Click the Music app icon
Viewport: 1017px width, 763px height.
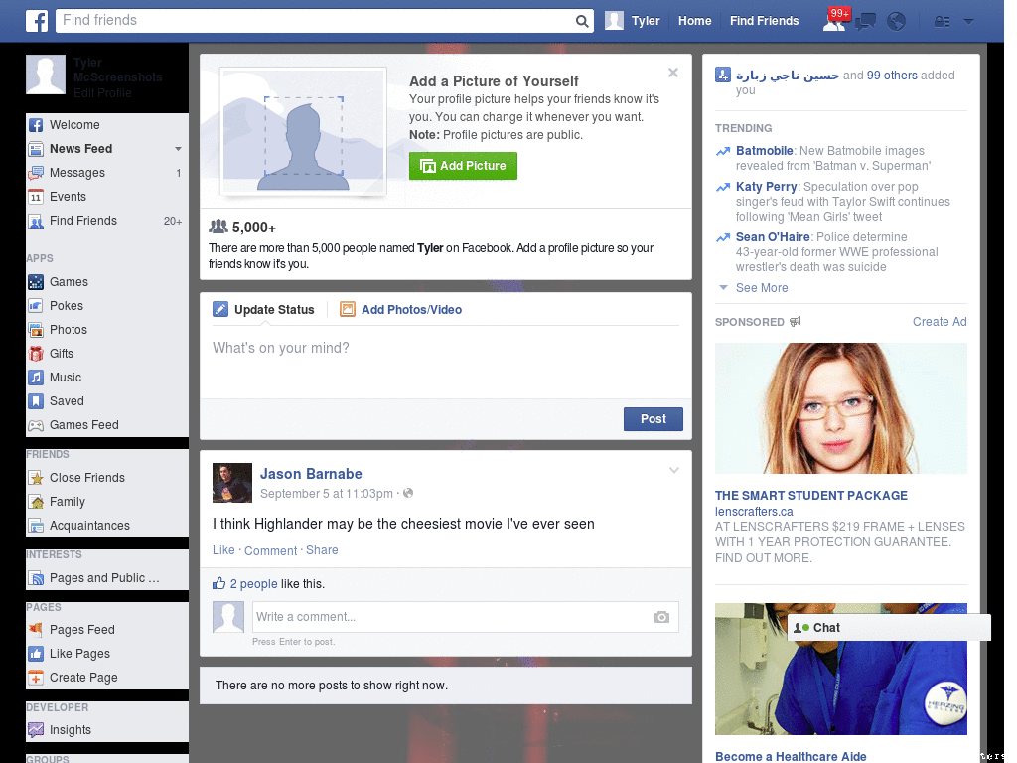(36, 378)
